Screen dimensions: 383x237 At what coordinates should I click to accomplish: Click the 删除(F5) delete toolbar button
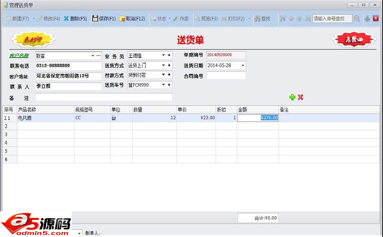pos(75,19)
